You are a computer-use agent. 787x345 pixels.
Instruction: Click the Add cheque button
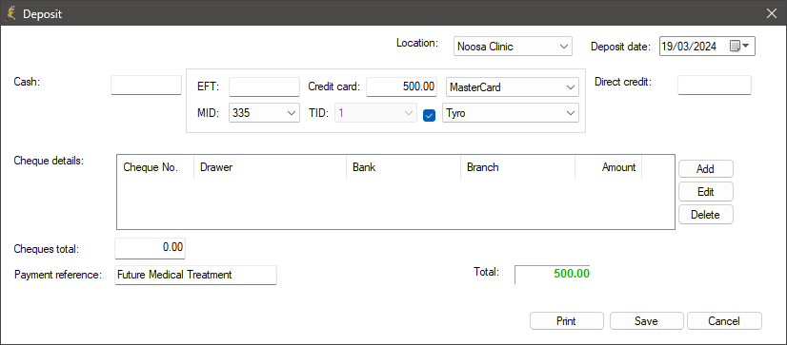706,169
